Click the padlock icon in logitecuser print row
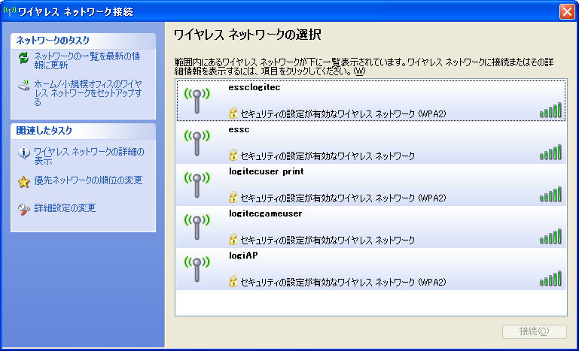The image size is (579, 351). [x=233, y=198]
